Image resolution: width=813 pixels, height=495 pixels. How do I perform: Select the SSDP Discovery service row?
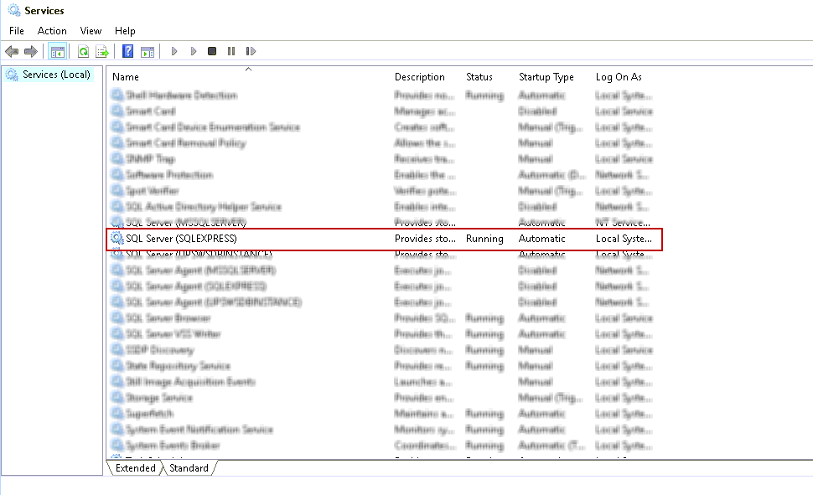381,350
